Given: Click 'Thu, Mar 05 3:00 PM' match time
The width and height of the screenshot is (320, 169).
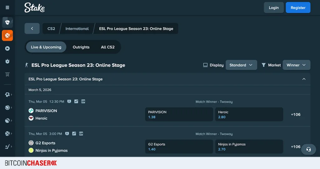Looking at the screenshot, I should (45, 134).
